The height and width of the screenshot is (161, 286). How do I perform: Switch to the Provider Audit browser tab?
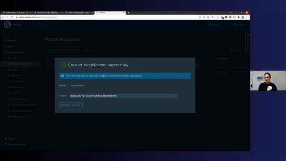(48, 13)
